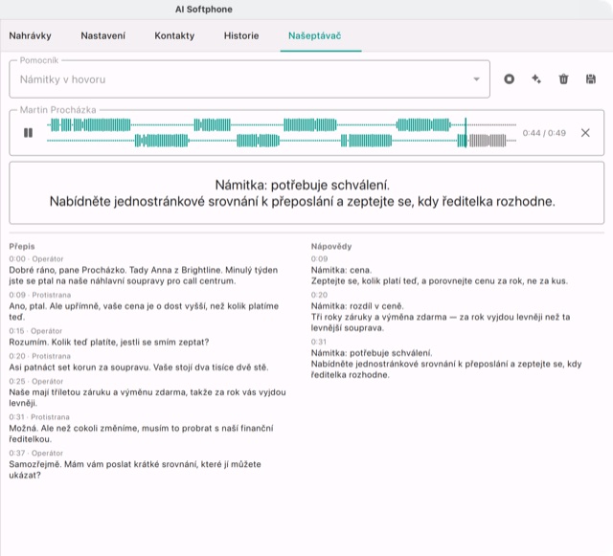Select transcript line 'Ano, ptal. Ale upřímně'

tap(144, 311)
